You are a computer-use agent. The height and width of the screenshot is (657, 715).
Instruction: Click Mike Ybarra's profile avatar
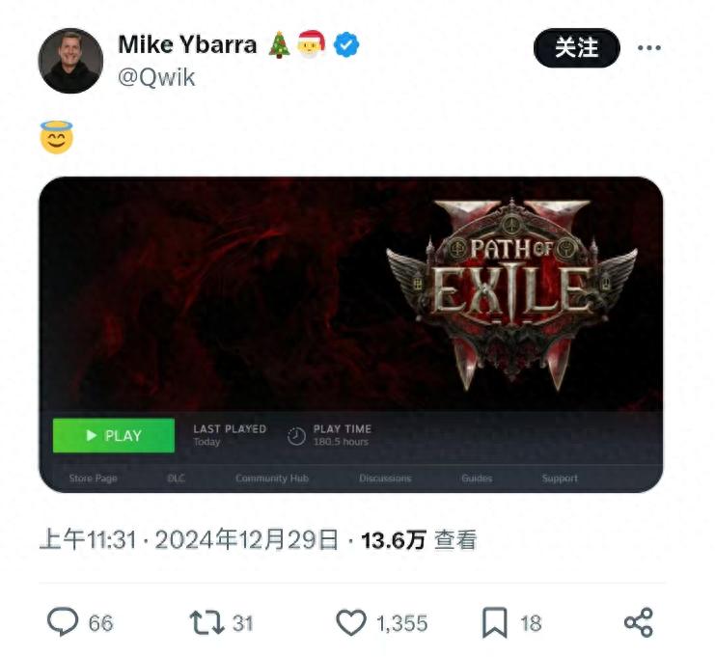pyautogui.click(x=70, y=61)
